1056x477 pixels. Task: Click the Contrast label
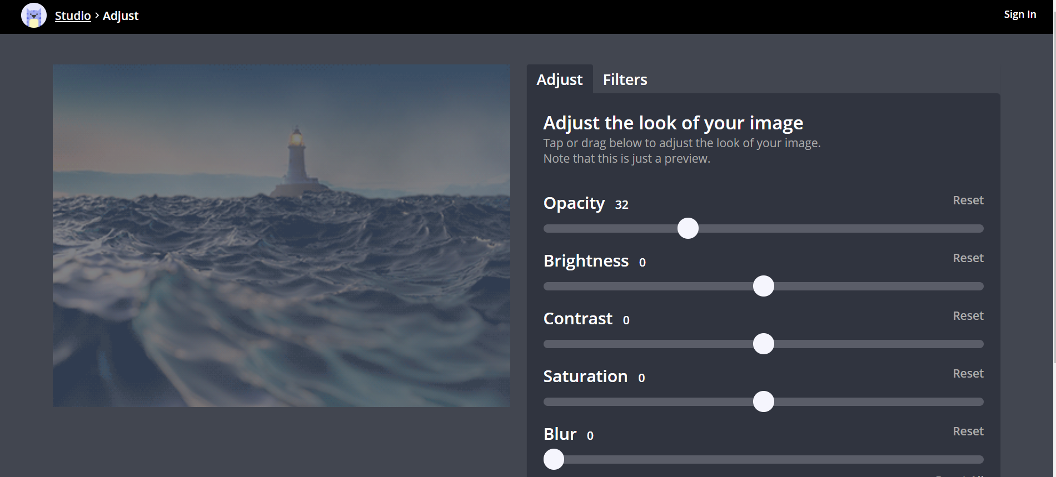577,319
